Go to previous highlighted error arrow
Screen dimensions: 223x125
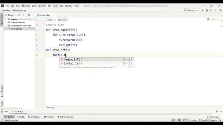[218, 19]
